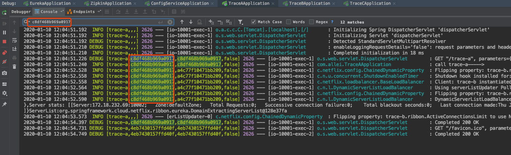This screenshot has width=511, height=155.
Task: Click Scroll to End icon
Action: click(14, 49)
